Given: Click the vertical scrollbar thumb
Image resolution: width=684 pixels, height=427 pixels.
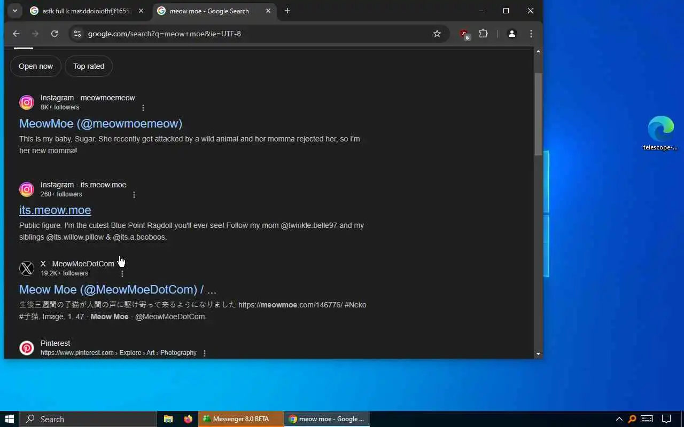Looking at the screenshot, I should tap(538, 113).
